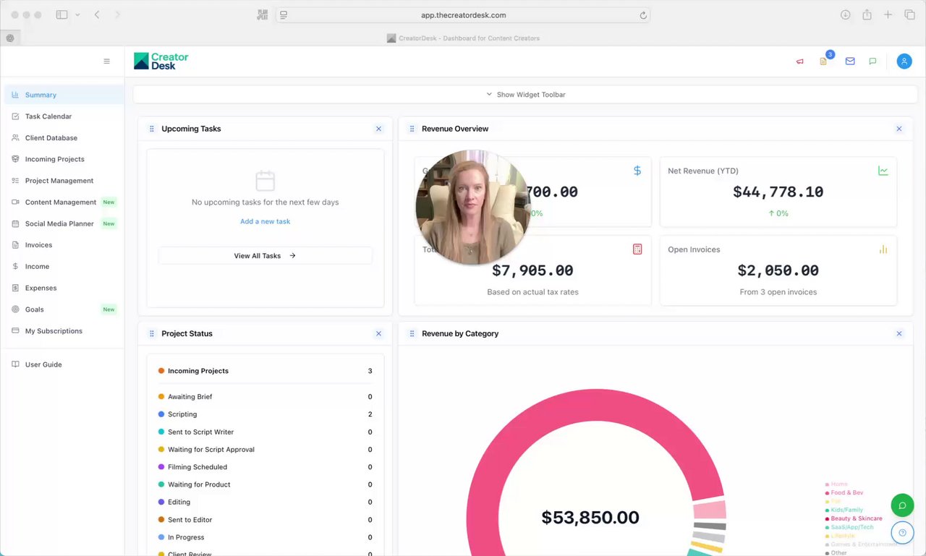The width and height of the screenshot is (926, 556).
Task: Click the Goals target icon
Action: point(15,309)
